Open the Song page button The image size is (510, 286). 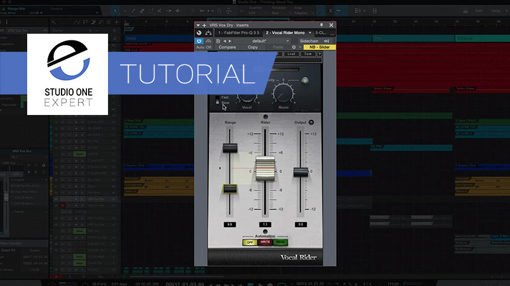496,11
